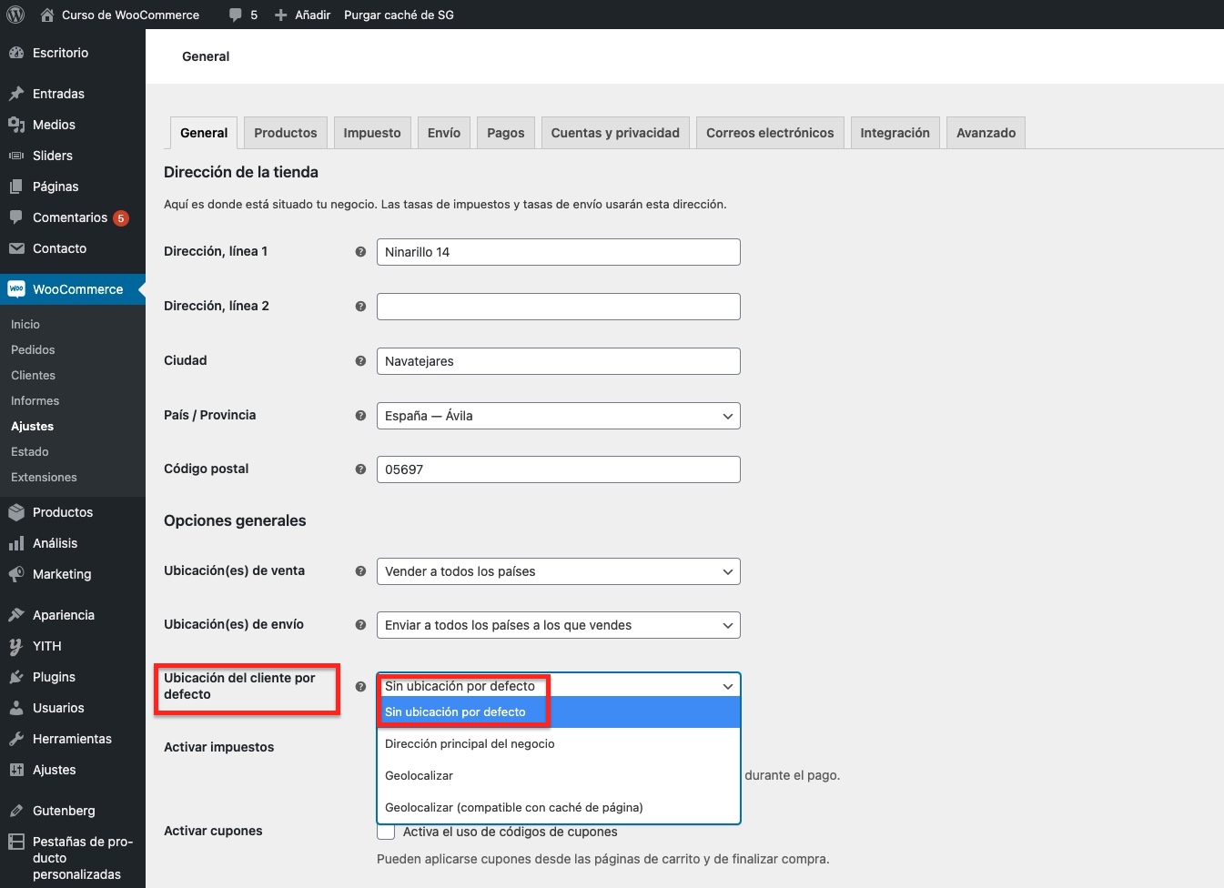
Task: Open the WordPress logo menu
Action: click(15, 15)
